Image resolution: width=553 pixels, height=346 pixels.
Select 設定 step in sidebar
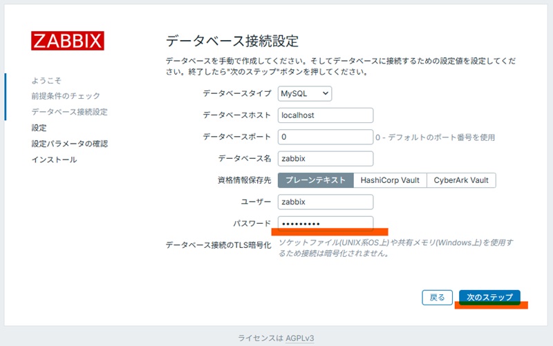39,128
